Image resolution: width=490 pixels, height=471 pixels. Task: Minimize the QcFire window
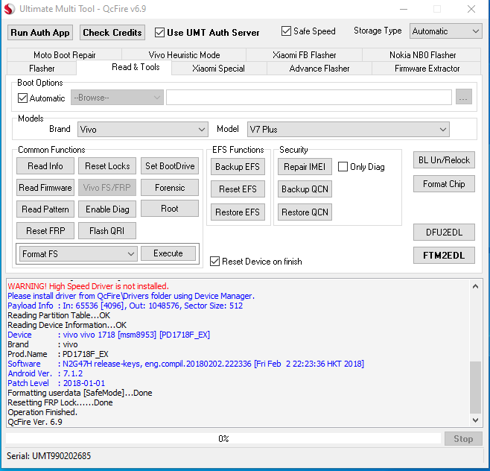(x=404, y=9)
